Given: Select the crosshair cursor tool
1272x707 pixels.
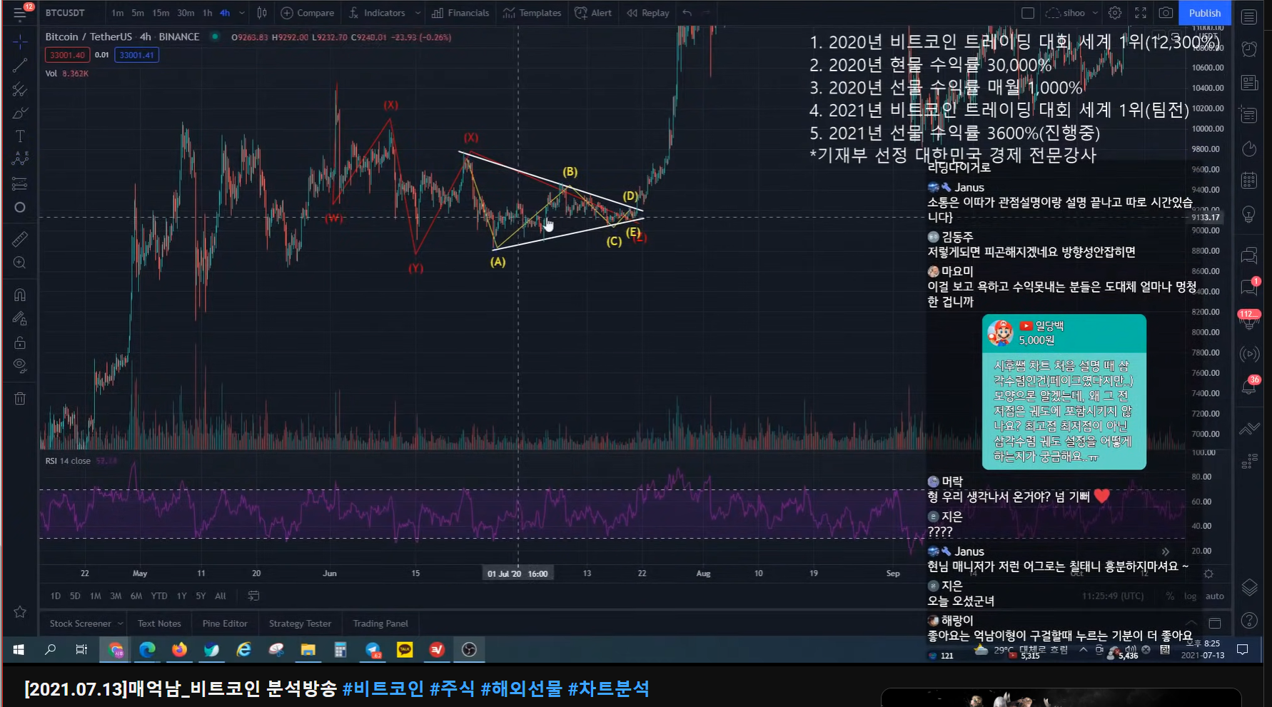Looking at the screenshot, I should tap(20, 41).
